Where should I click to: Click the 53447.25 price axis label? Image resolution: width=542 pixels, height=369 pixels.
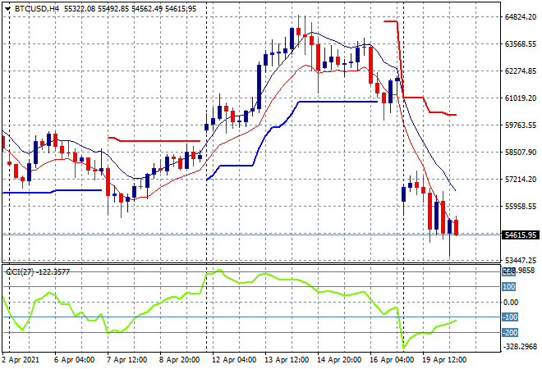point(519,260)
